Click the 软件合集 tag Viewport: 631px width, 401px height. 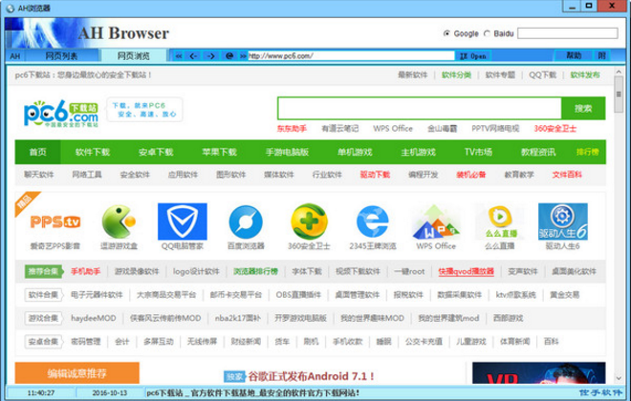(43, 294)
